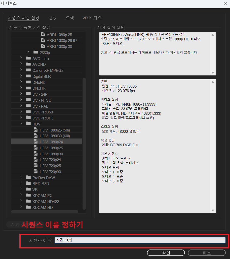This screenshot has width=230, height=259.
Task: Select the HDV 720p30 preset icon
Action: coord(36,171)
